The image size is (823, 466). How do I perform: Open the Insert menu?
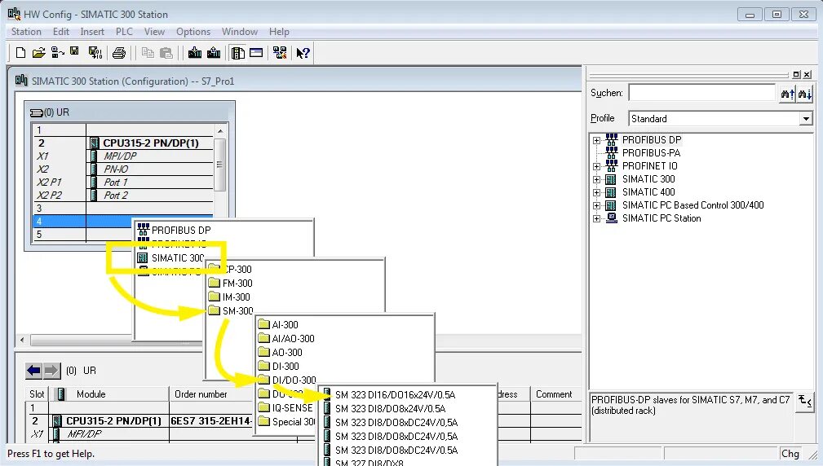pyautogui.click(x=92, y=32)
